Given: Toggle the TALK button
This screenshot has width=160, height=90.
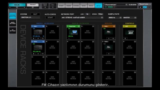Looking at the screenshot, I should [x=53, y=6].
